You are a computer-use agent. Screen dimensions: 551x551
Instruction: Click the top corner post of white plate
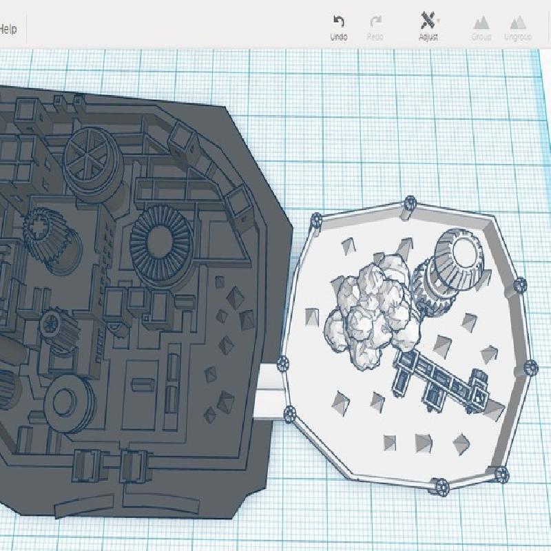coord(410,202)
